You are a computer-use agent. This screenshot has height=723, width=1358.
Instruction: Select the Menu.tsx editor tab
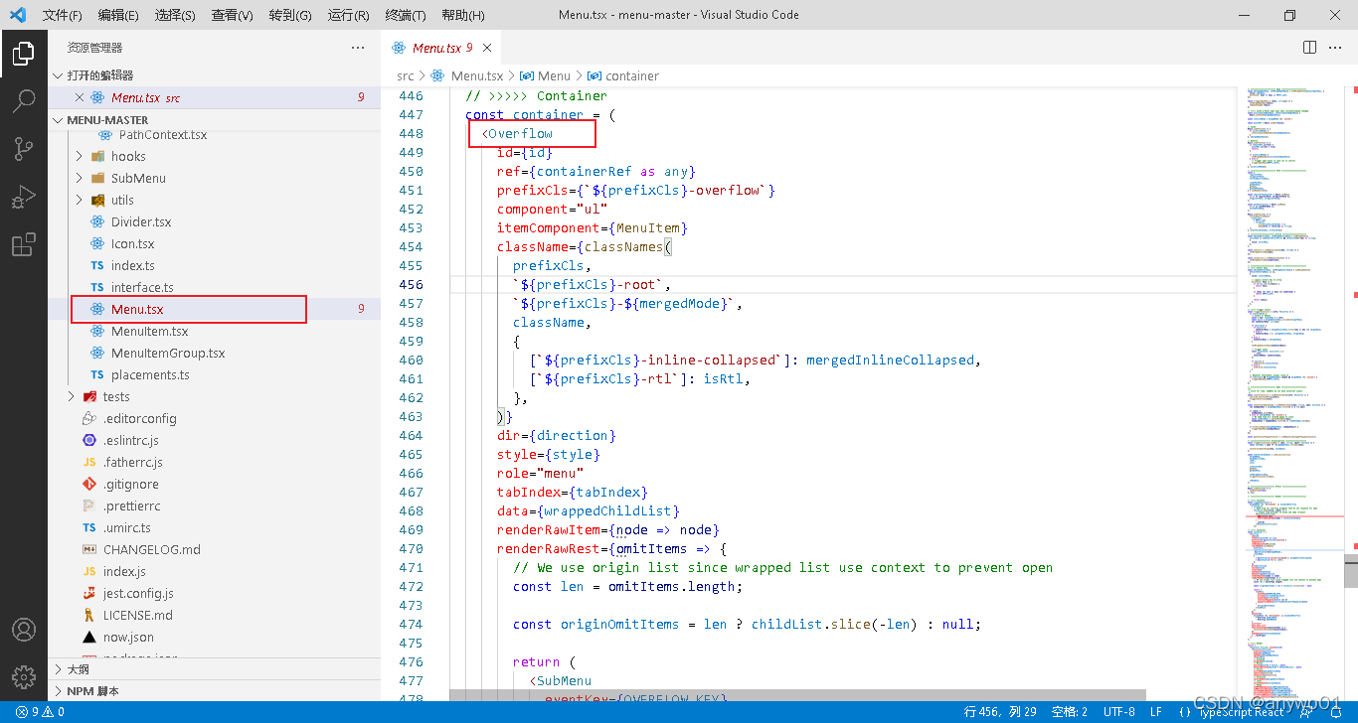click(x=442, y=48)
